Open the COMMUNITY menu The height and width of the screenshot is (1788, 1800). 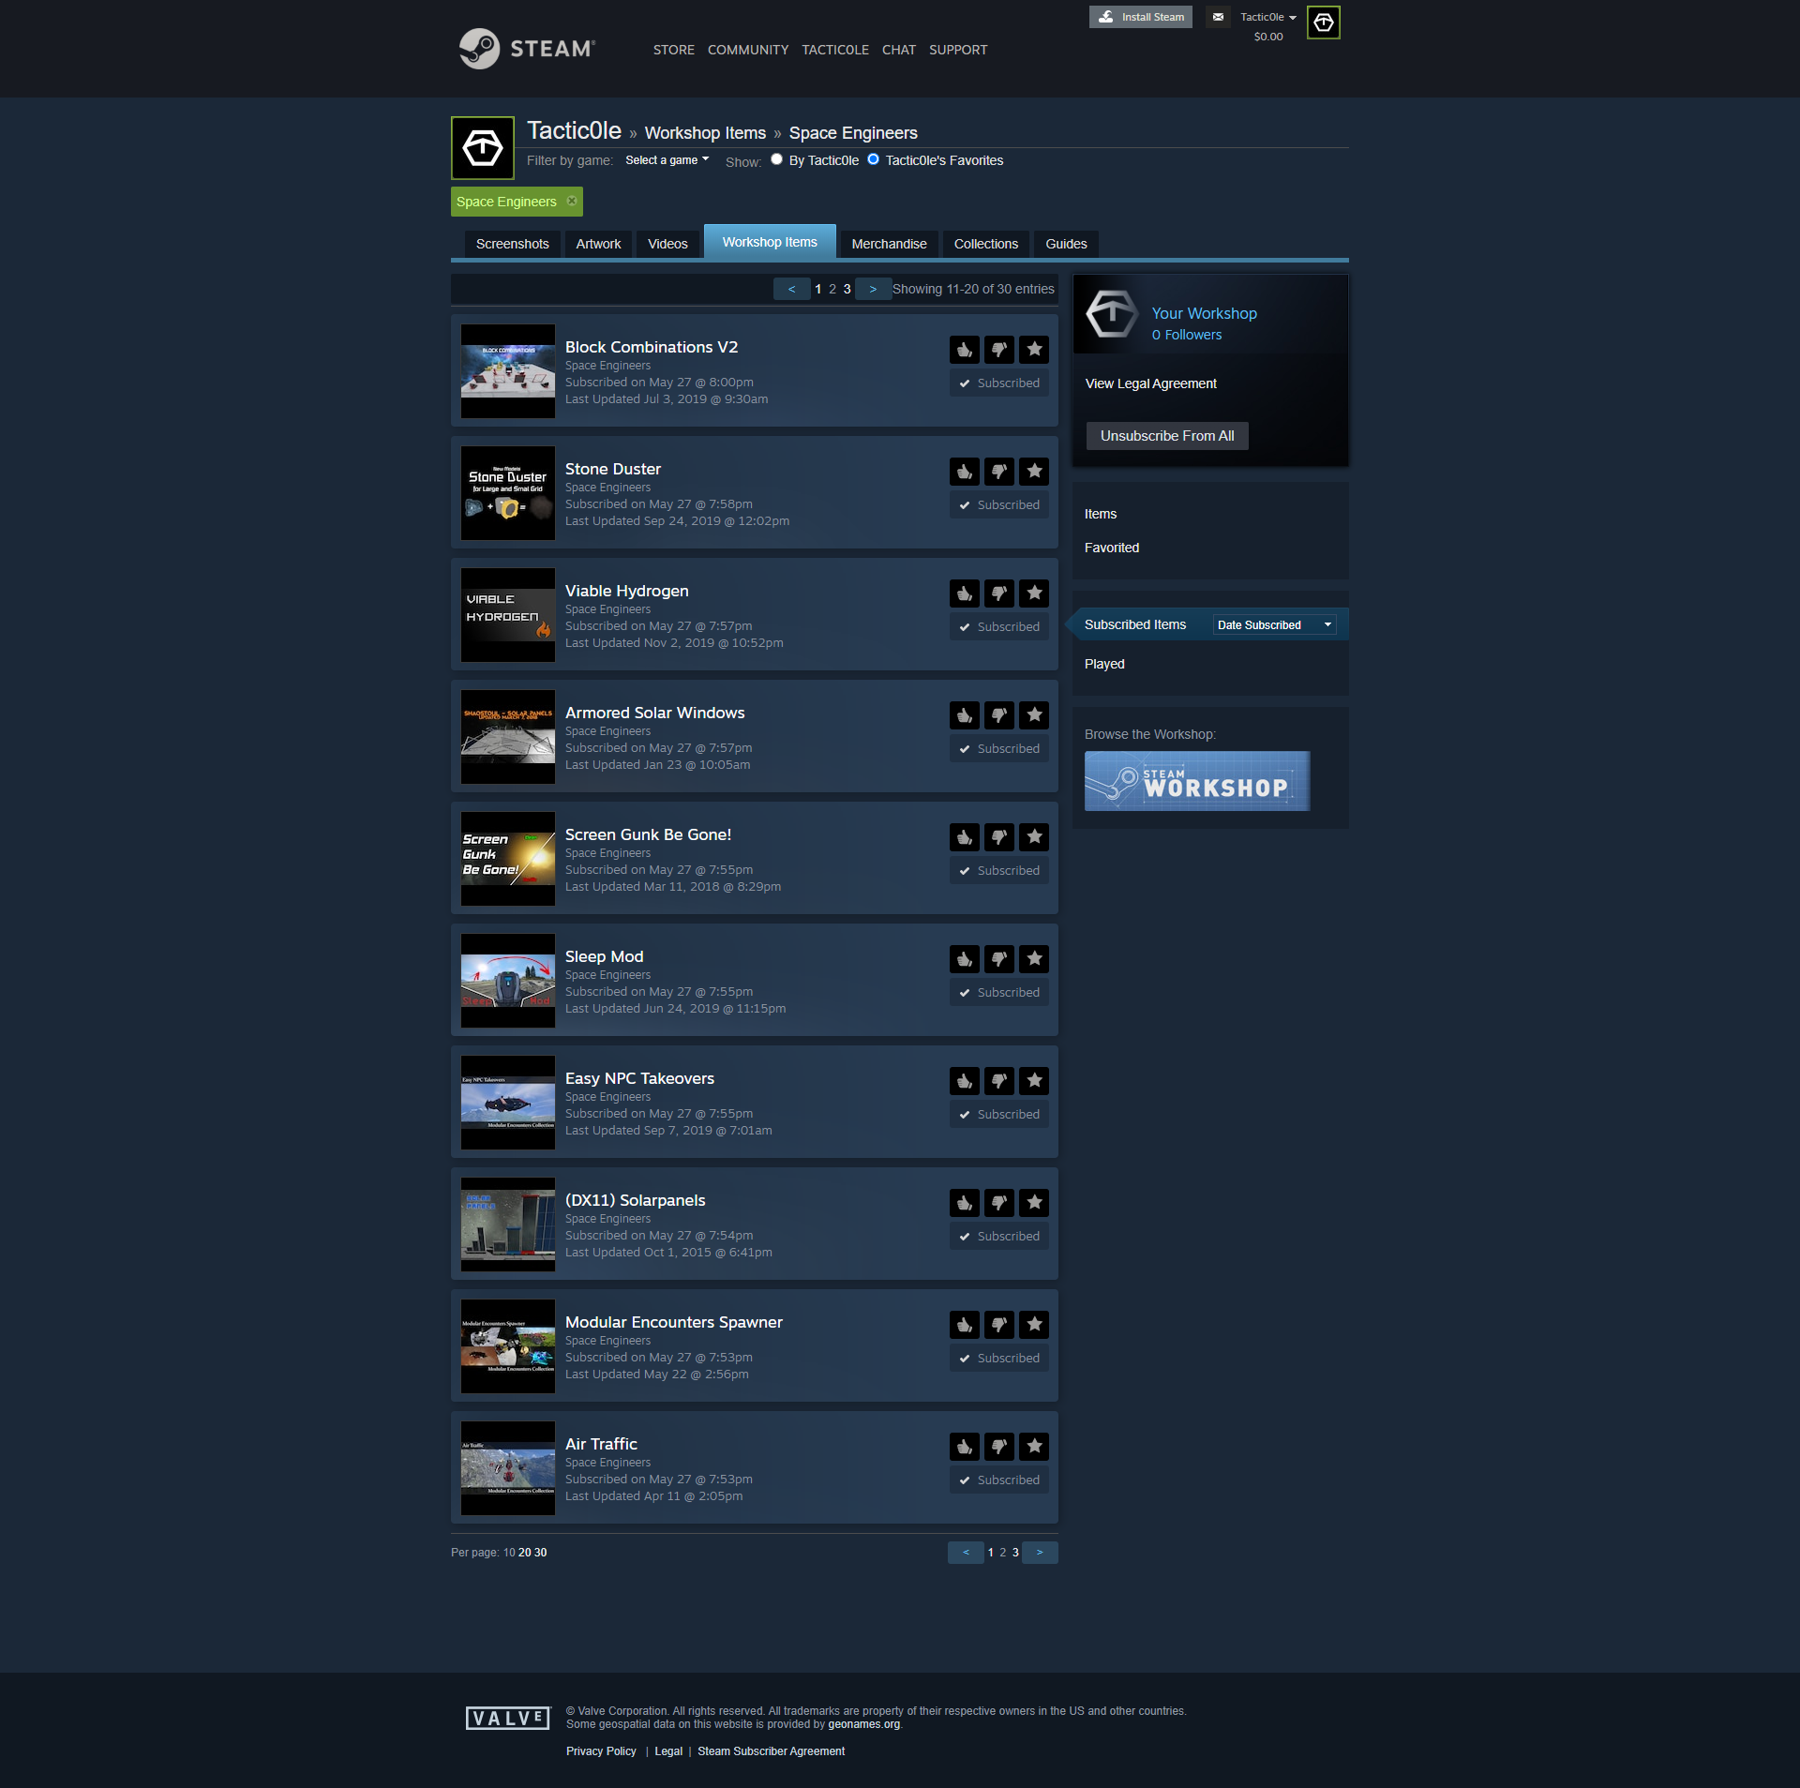coord(747,50)
